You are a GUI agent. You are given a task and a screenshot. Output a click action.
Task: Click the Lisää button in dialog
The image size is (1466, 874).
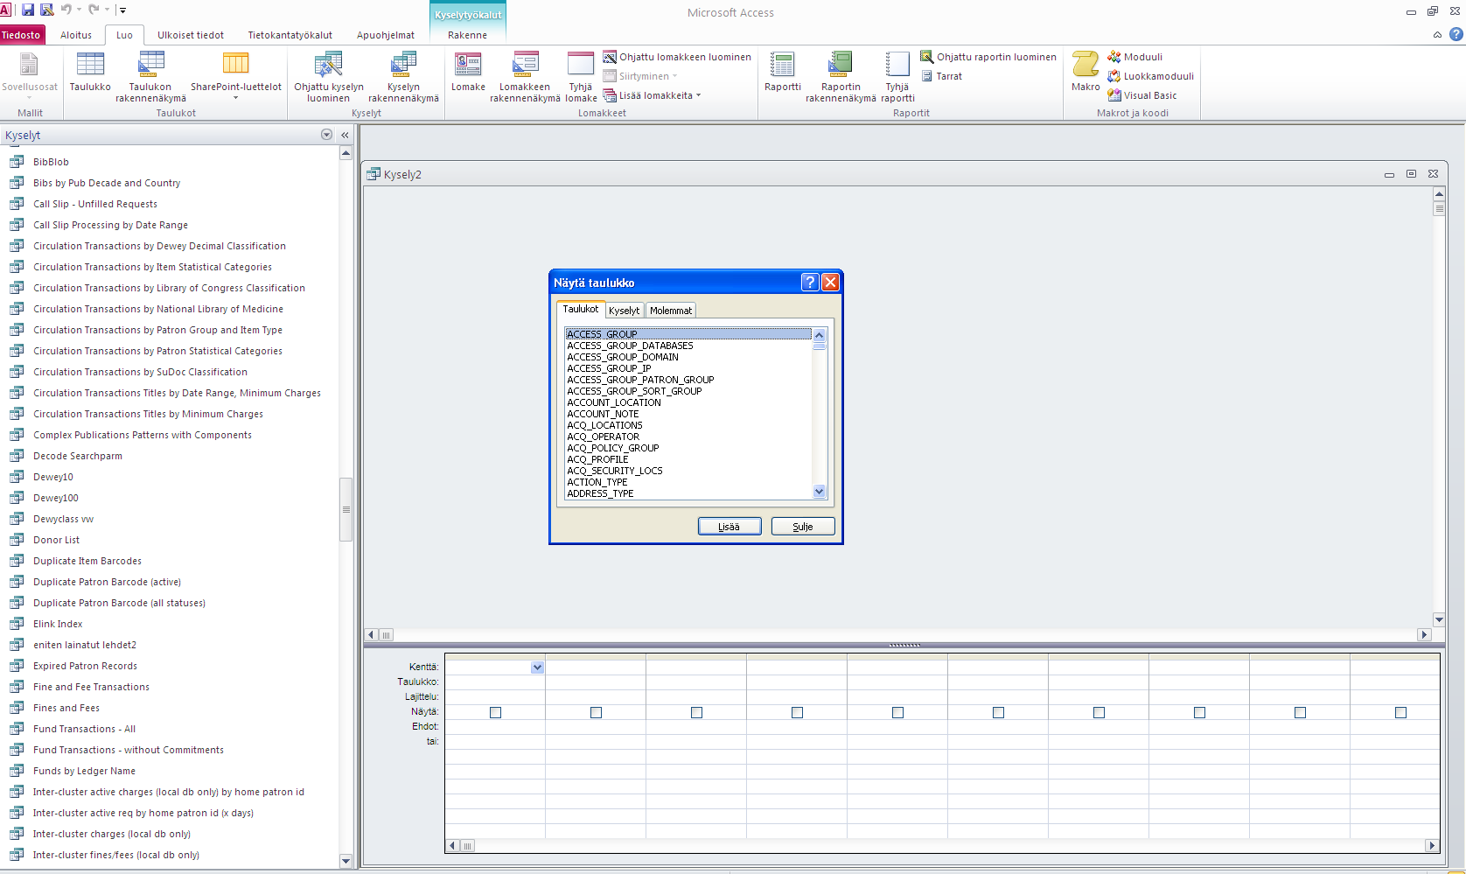pos(730,526)
